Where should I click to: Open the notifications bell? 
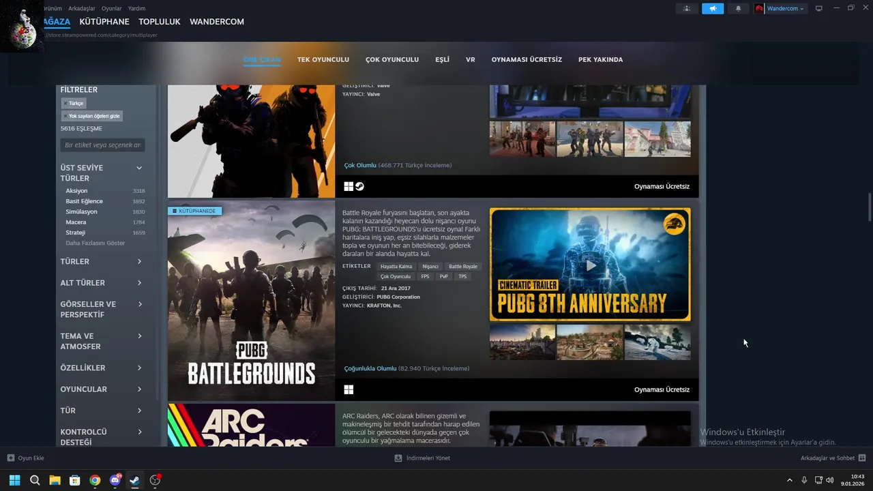[x=738, y=8]
